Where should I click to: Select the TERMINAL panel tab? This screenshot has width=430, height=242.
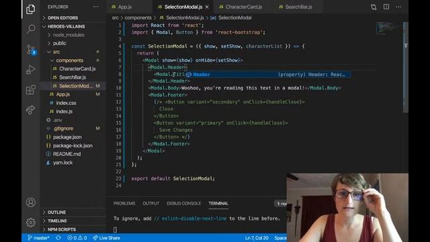pyautogui.click(x=218, y=203)
